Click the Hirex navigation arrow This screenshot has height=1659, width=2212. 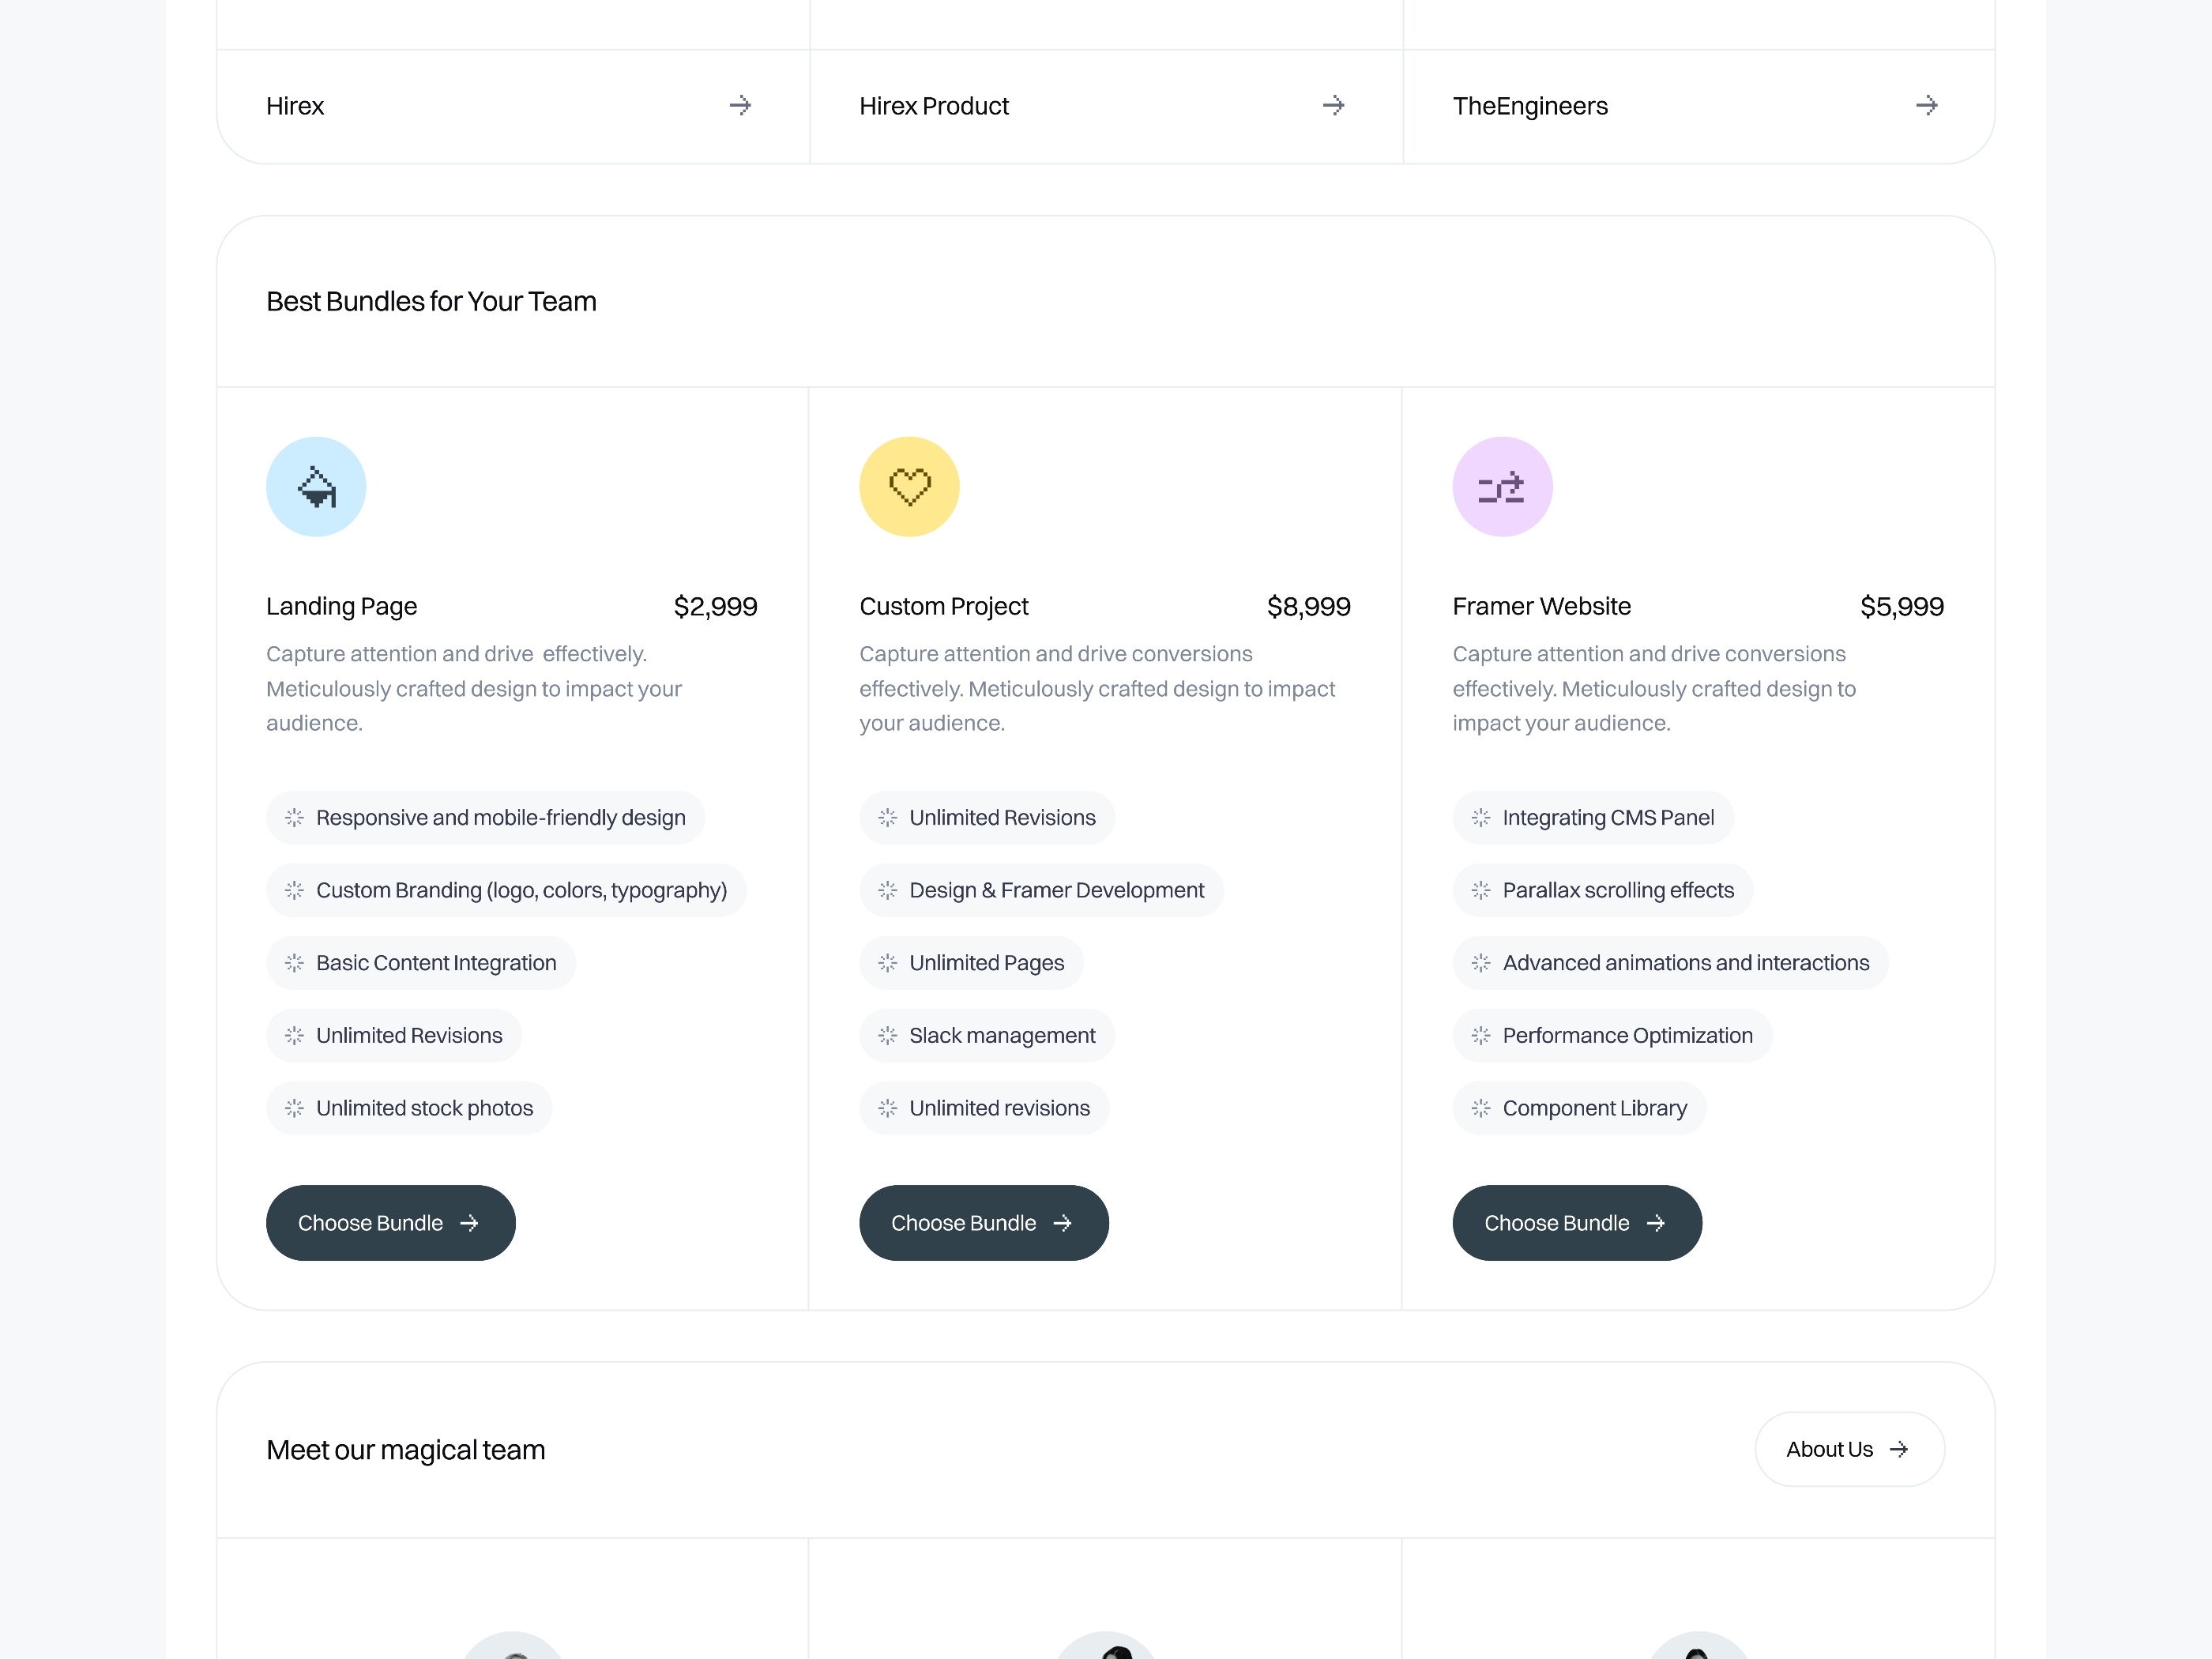click(739, 104)
